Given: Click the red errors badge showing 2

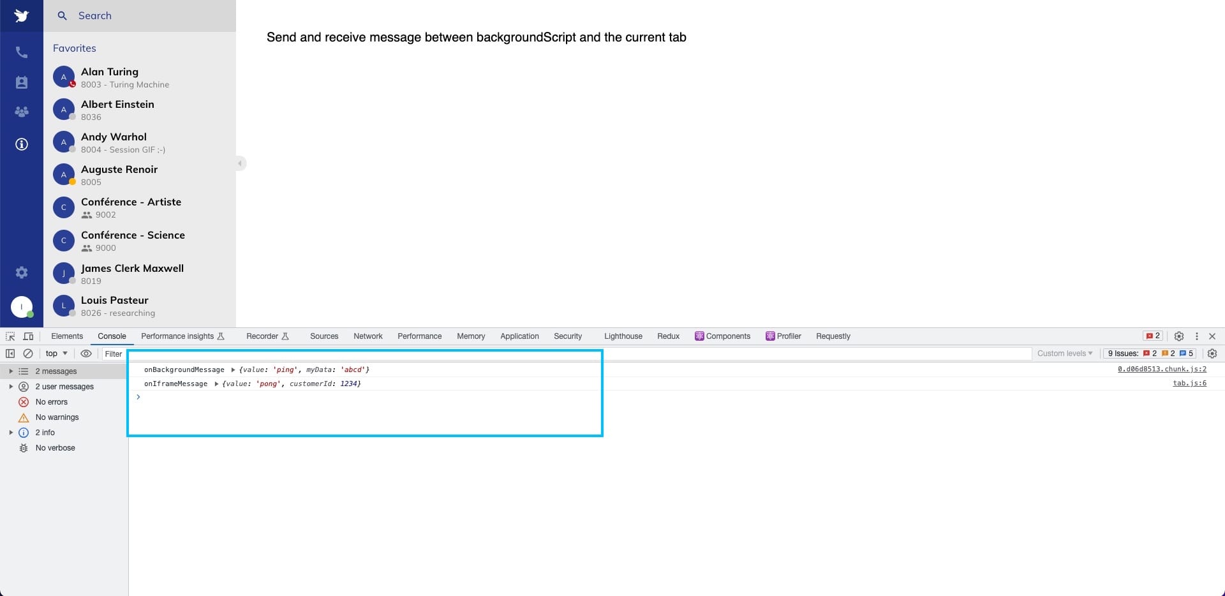Looking at the screenshot, I should tap(1153, 336).
